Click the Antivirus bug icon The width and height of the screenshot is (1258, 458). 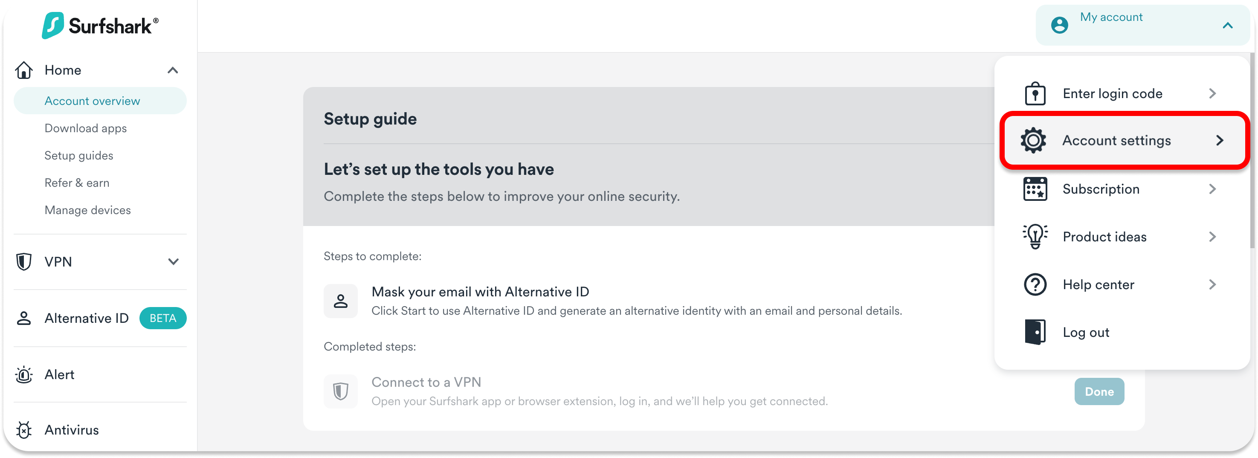click(x=24, y=430)
